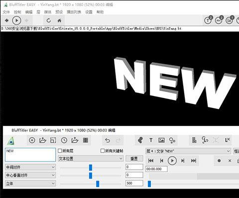
Task: Open the 层 menu
Action: 38,12
